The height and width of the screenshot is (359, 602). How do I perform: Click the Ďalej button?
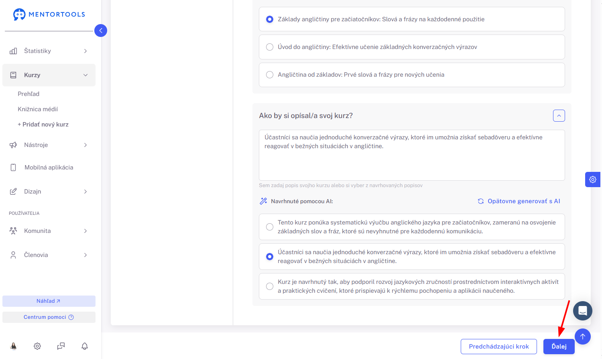[559, 347]
